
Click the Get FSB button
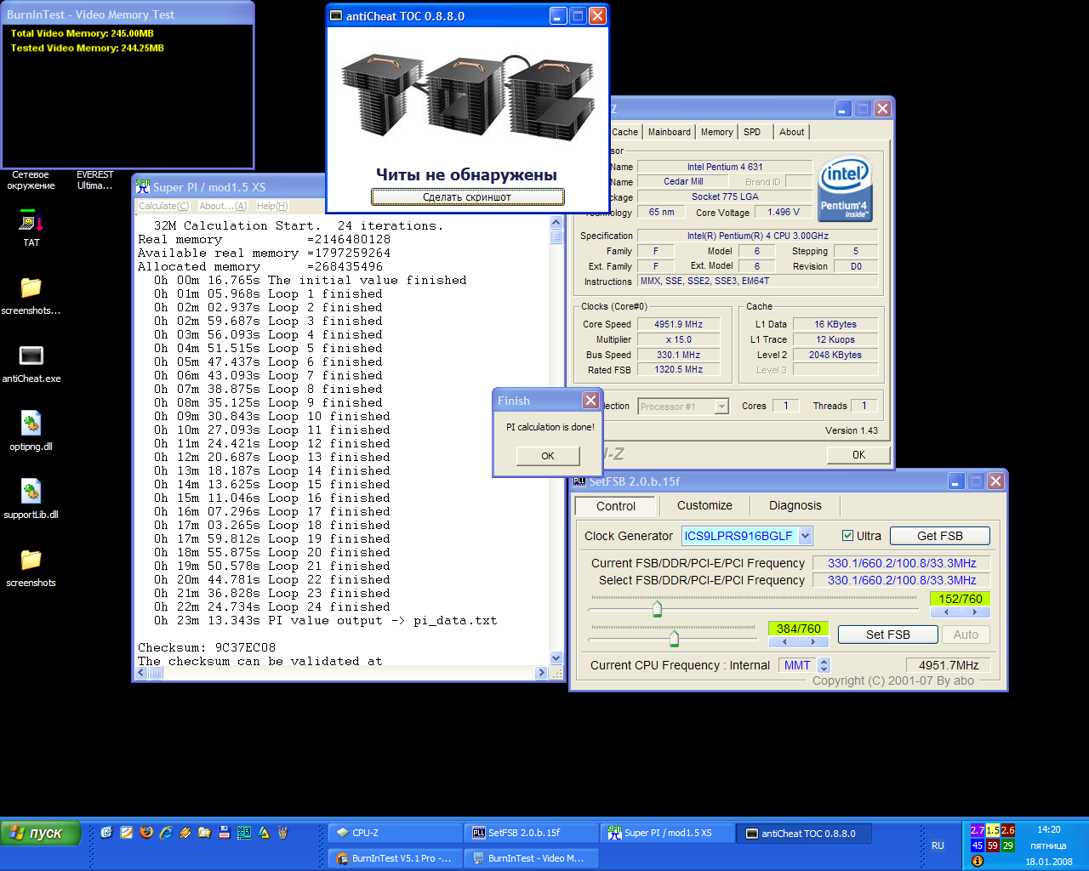point(940,536)
